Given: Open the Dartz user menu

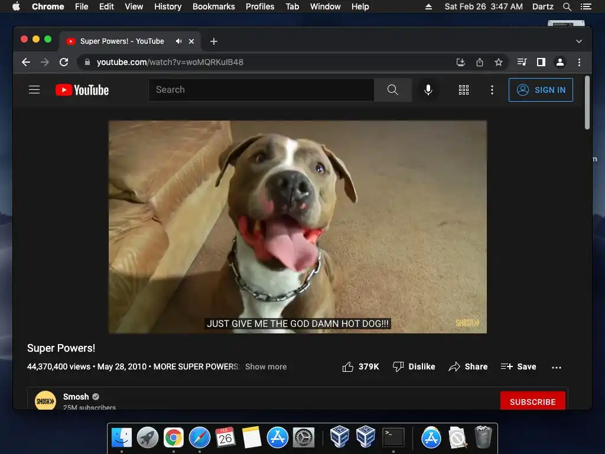Looking at the screenshot, I should click(x=542, y=7).
